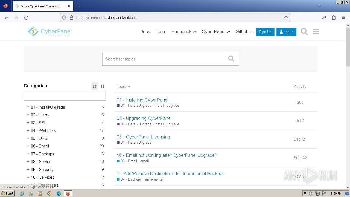The image size is (350, 197).
Task: Sort by Activity column header
Action: point(300,86)
